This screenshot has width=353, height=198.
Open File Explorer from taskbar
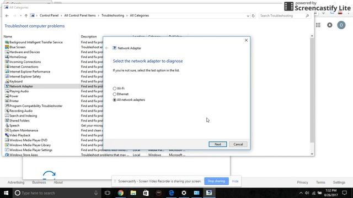point(133,193)
